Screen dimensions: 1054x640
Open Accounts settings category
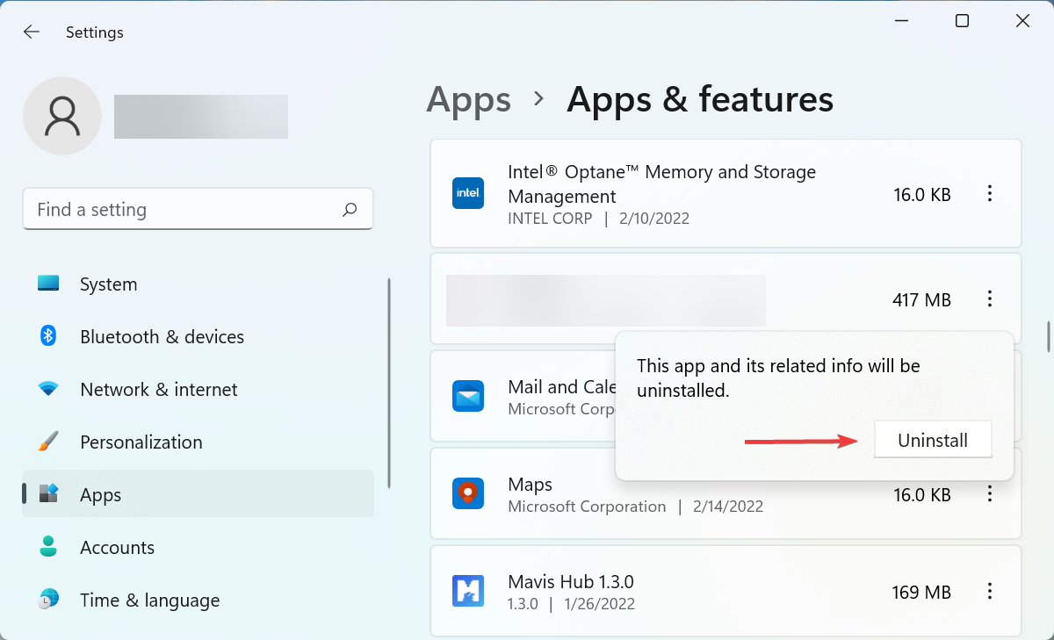pyautogui.click(x=198, y=547)
